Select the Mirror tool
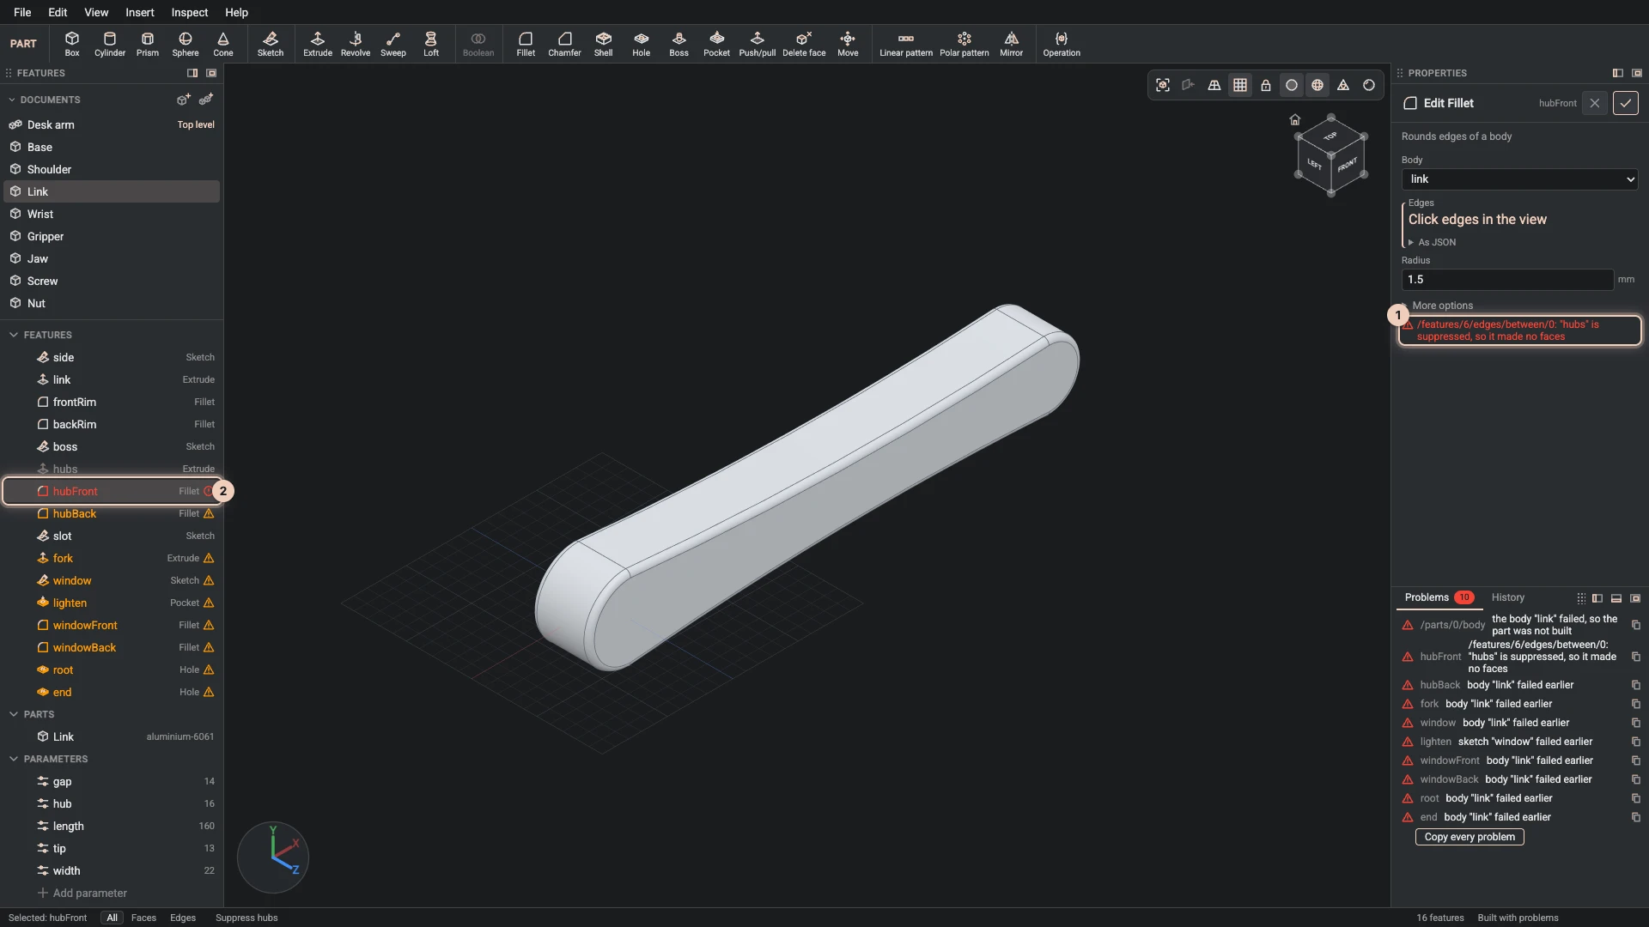The height and width of the screenshot is (927, 1649). pyautogui.click(x=1011, y=44)
